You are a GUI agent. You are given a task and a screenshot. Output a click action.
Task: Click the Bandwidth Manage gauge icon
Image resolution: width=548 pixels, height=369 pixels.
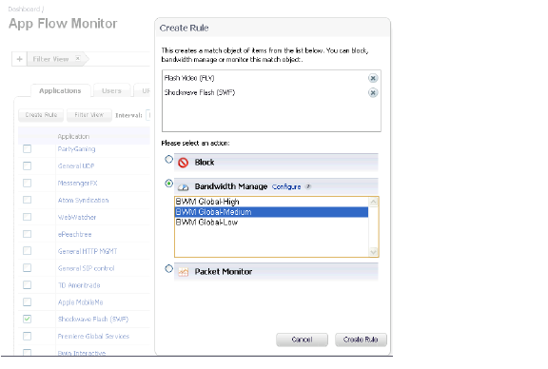(183, 187)
